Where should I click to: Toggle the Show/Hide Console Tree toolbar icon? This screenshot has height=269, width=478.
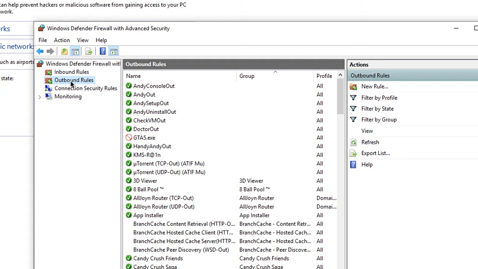75,52
